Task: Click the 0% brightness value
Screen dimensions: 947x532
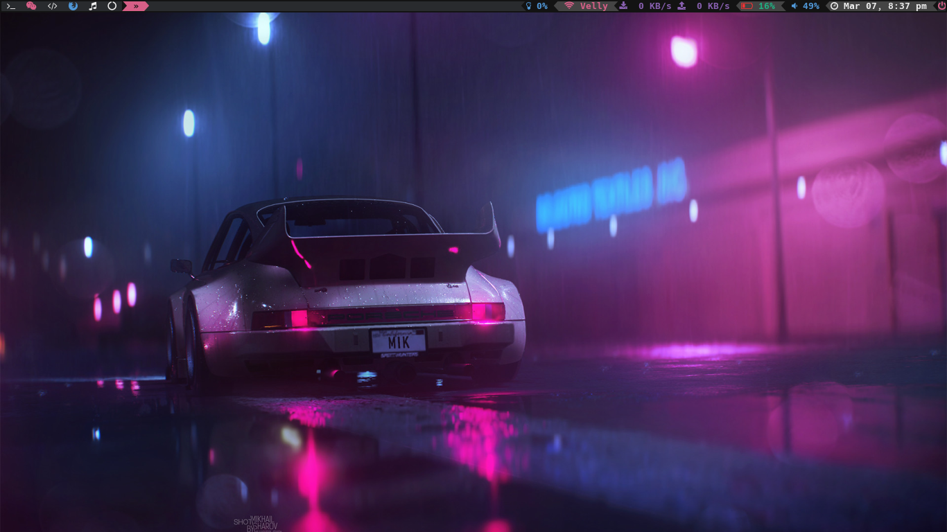Action: click(x=542, y=6)
